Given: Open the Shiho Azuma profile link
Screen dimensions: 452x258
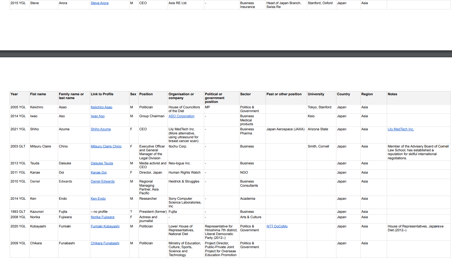Looking at the screenshot, I should (x=101, y=129).
